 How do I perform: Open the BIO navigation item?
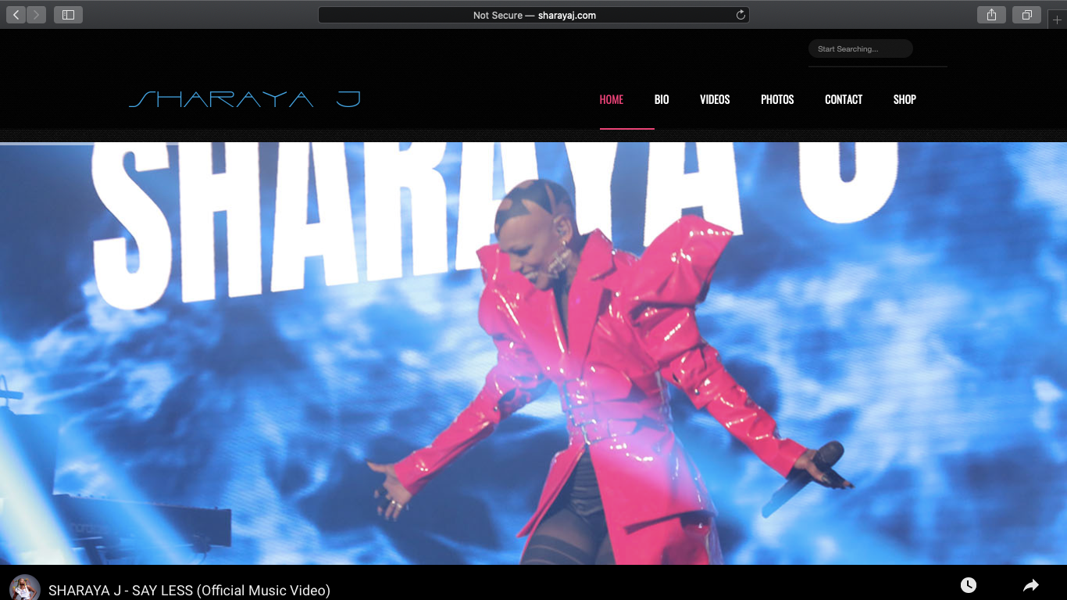(662, 99)
